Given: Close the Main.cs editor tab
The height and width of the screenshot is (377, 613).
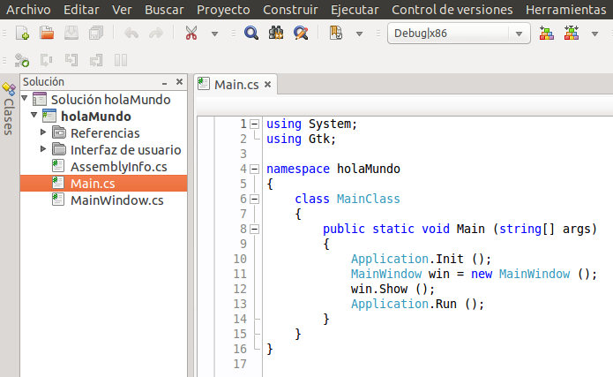Looking at the screenshot, I should point(268,84).
